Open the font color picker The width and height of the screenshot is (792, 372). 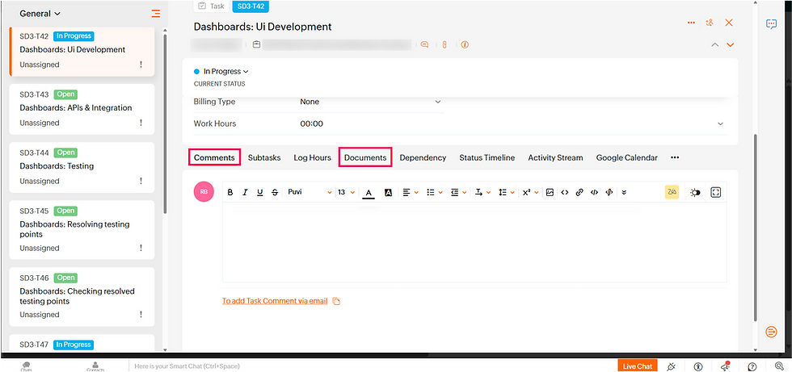coord(369,193)
